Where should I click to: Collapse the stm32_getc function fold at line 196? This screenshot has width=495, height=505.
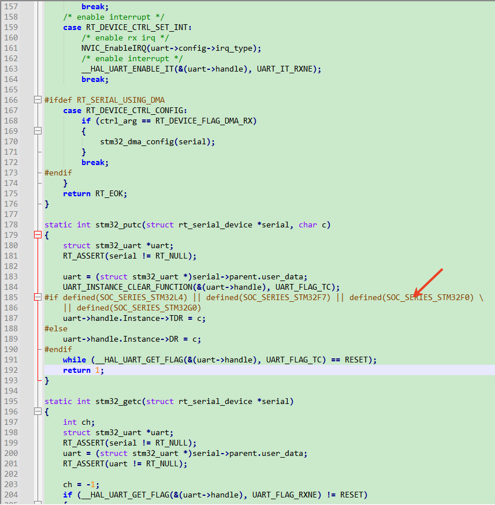tap(38, 412)
